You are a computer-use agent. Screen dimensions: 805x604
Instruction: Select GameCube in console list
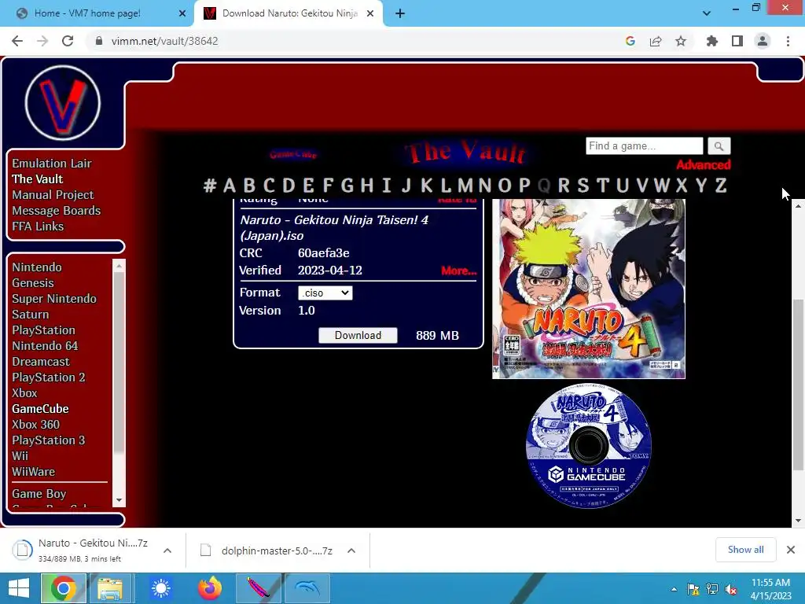(41, 409)
